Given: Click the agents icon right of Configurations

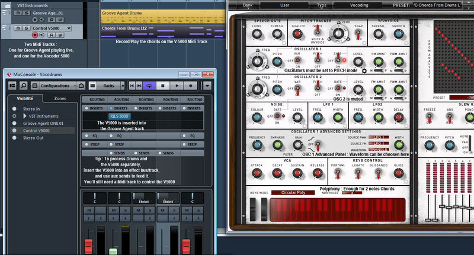Looking at the screenshot, I should coord(81,86).
